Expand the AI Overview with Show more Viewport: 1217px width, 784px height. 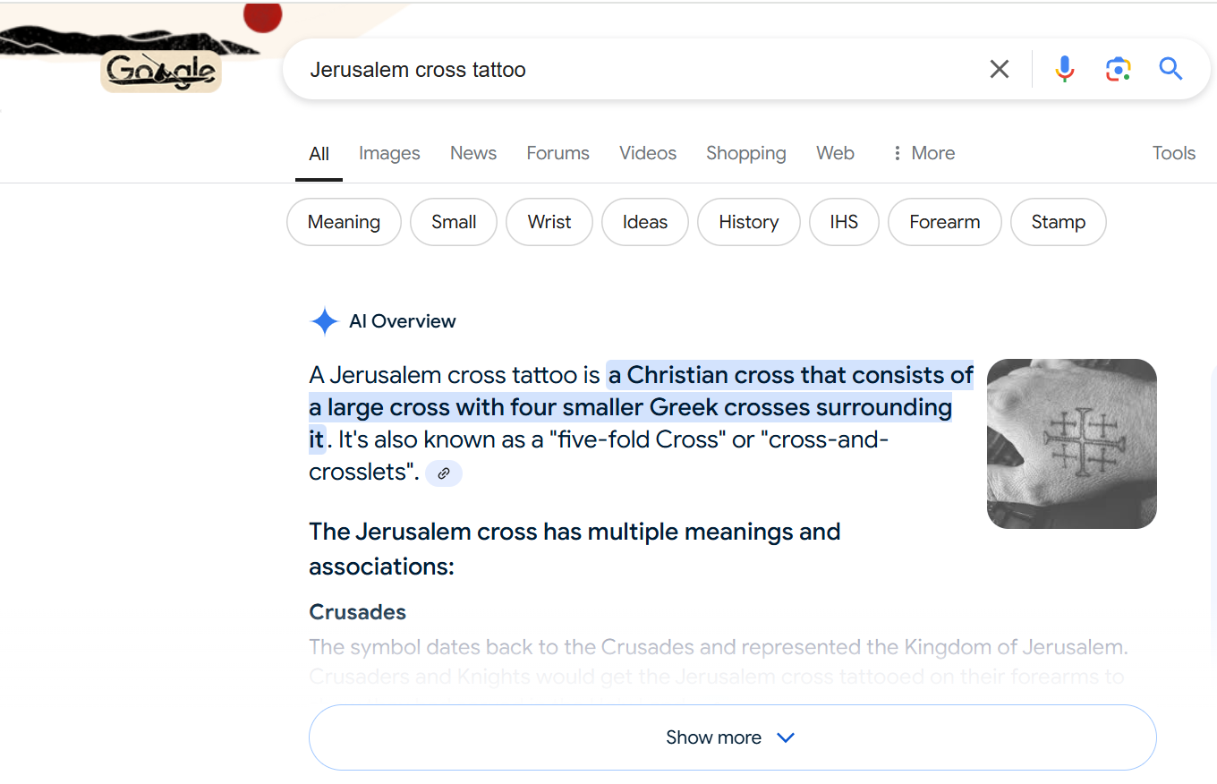point(732,737)
